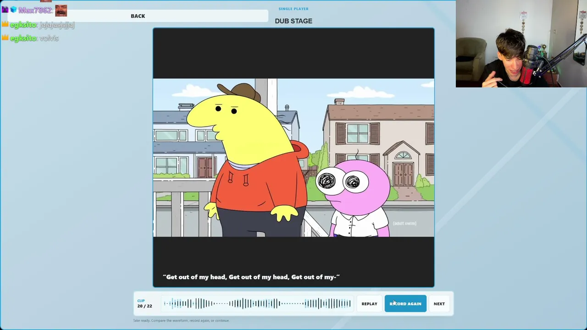587x330 pixels.
Task: Click the DUB STAGE title
Action: pyautogui.click(x=293, y=21)
